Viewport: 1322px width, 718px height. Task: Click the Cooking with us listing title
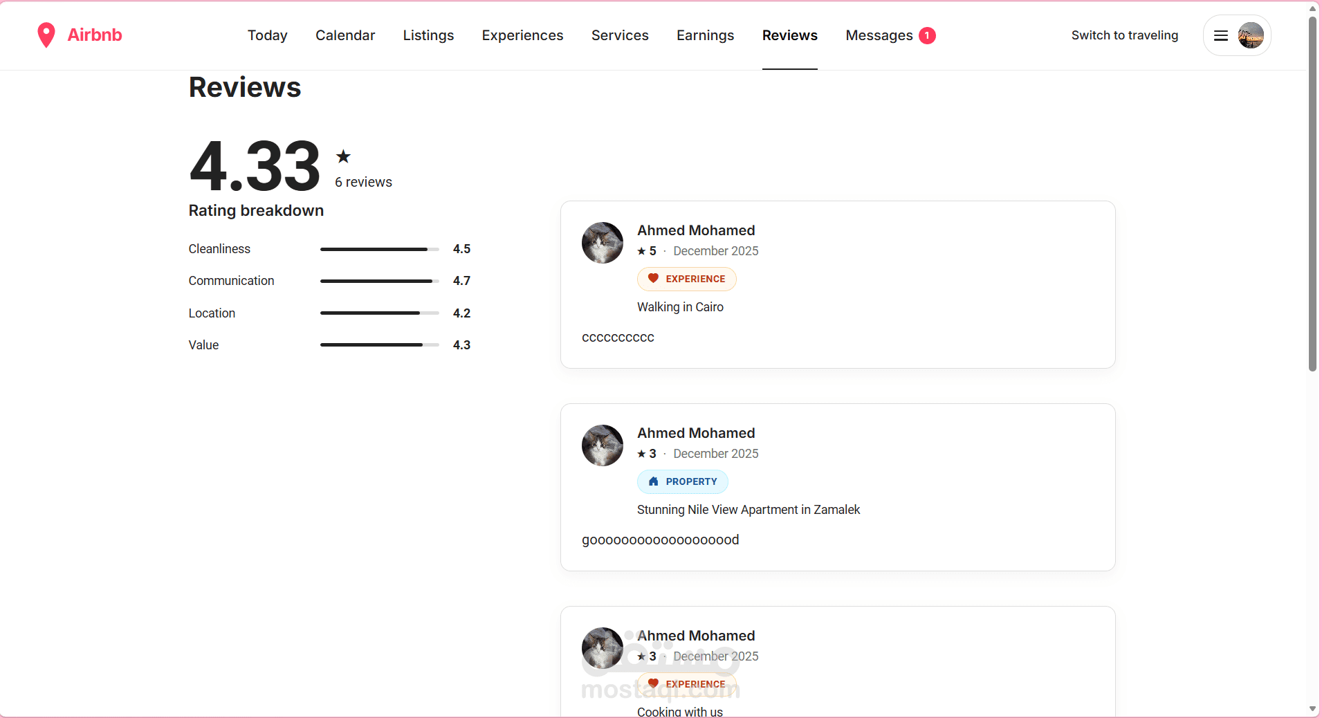point(680,712)
